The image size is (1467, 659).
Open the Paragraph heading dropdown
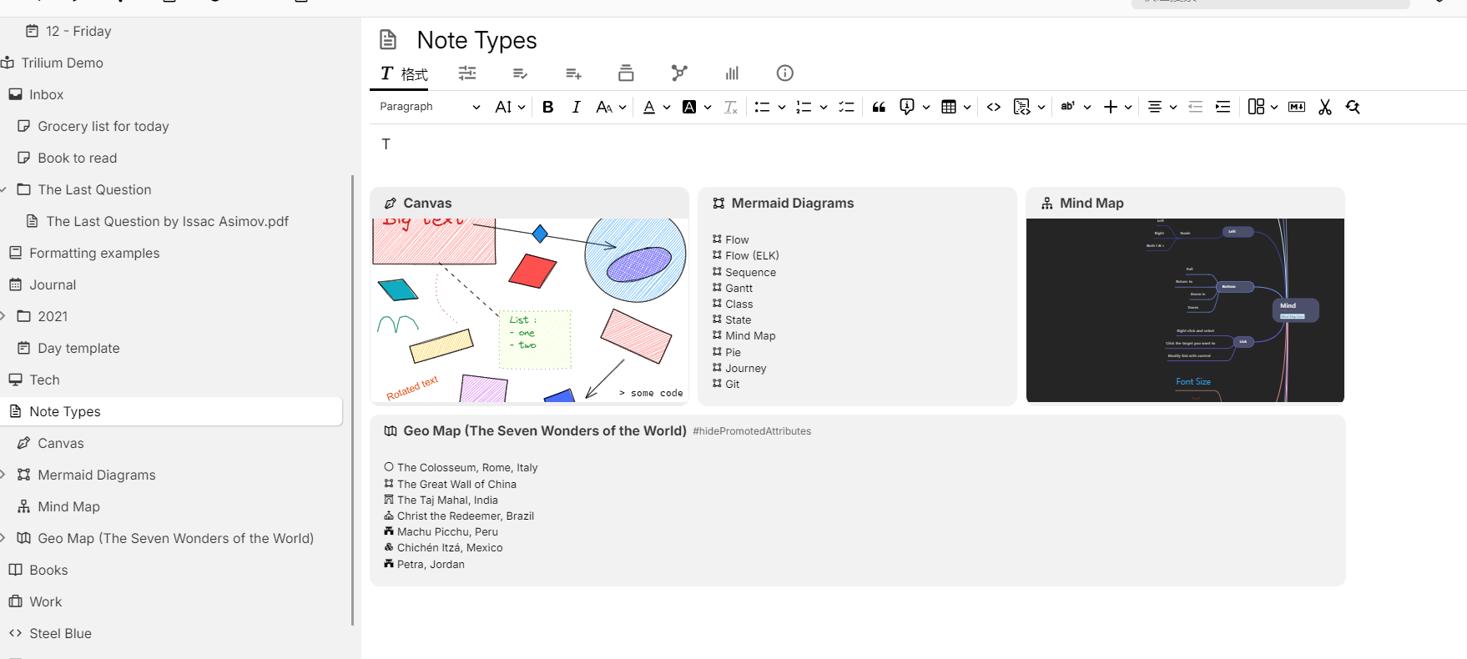(x=430, y=107)
